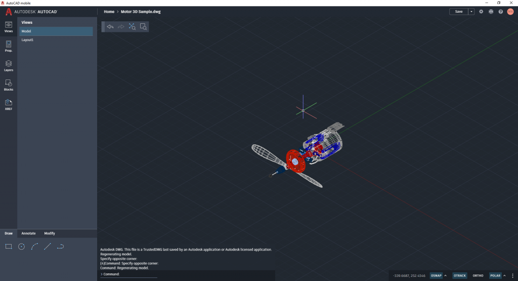Toggle ORTHO mode
The image size is (518, 281).
478,276
